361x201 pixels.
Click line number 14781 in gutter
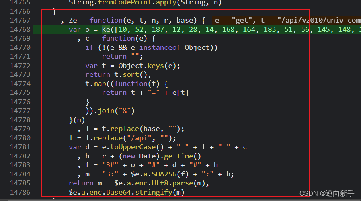coord(20,147)
